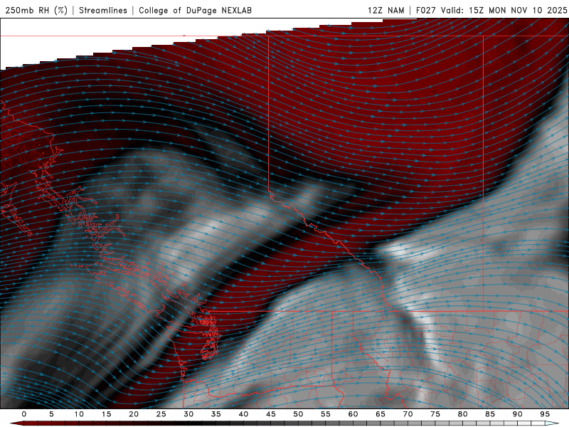Click the '40' value on the color scale
This screenshot has width=569, height=427.
243,414
